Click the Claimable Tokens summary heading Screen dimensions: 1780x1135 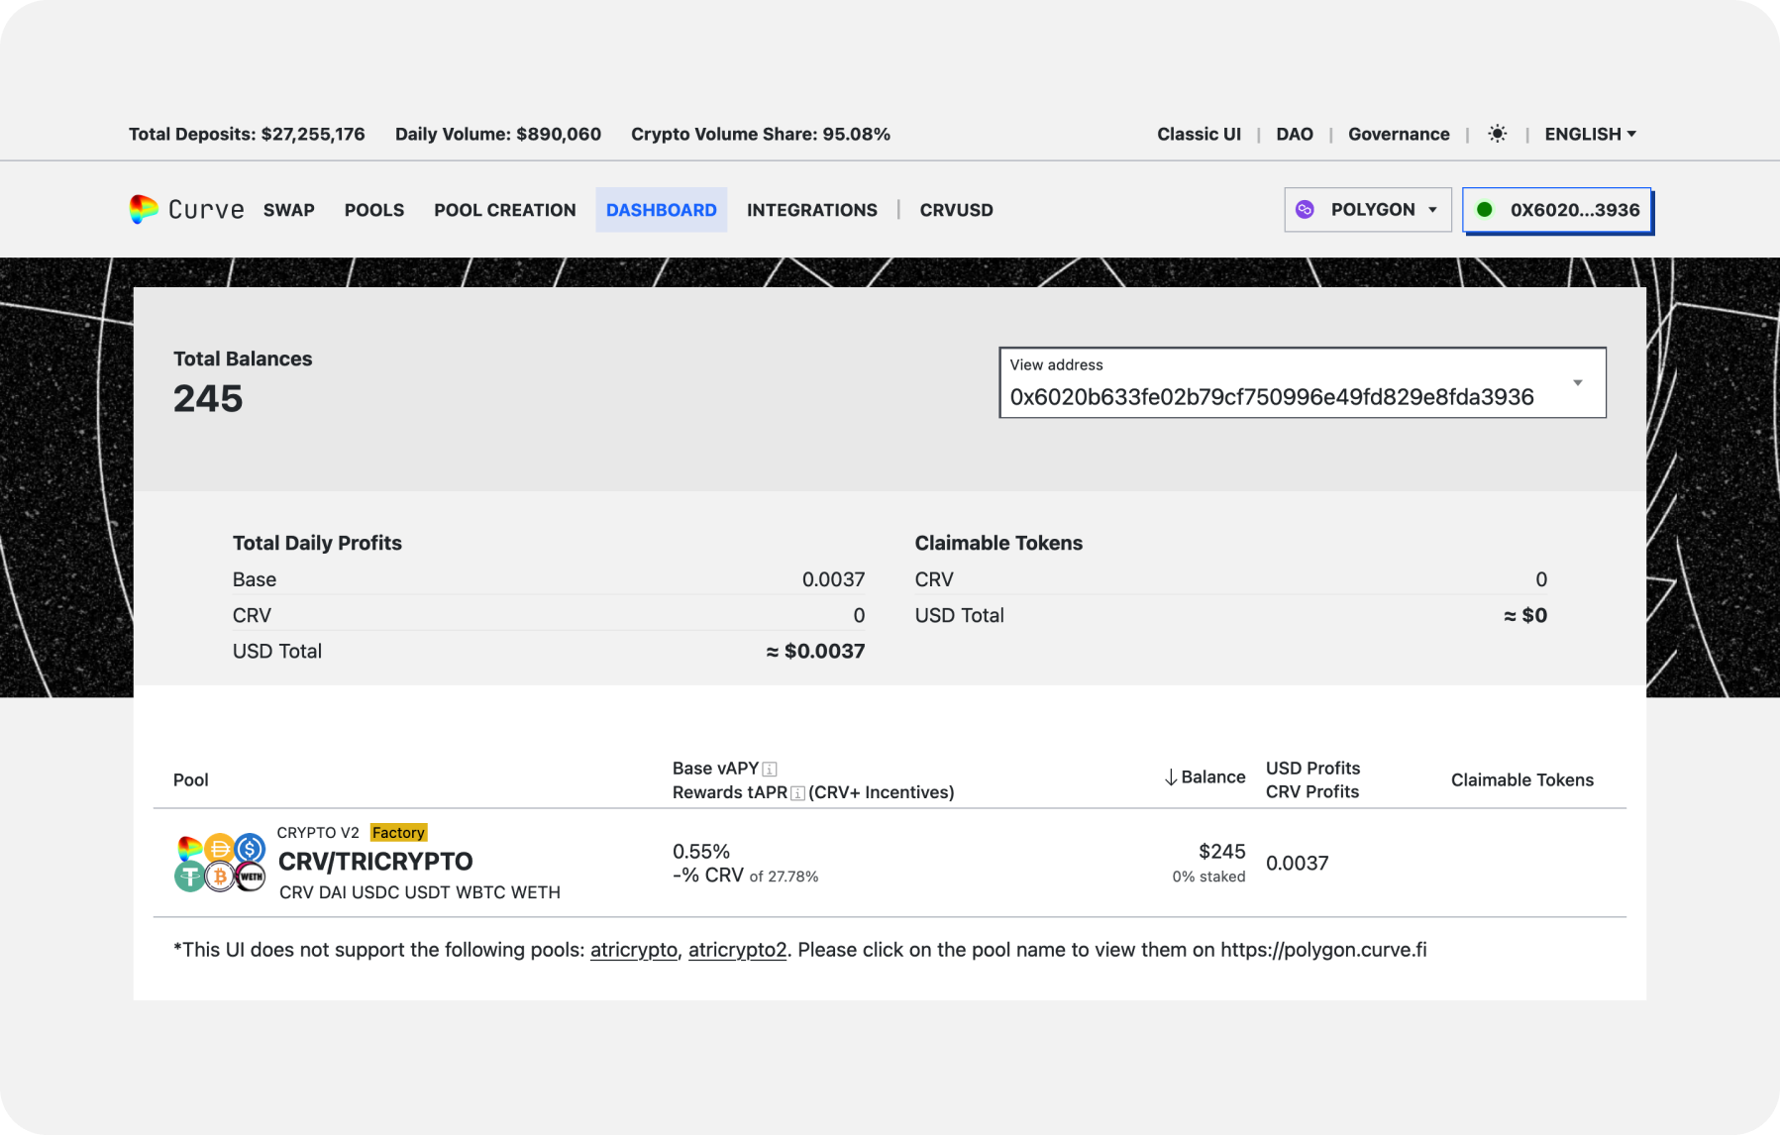(x=998, y=543)
